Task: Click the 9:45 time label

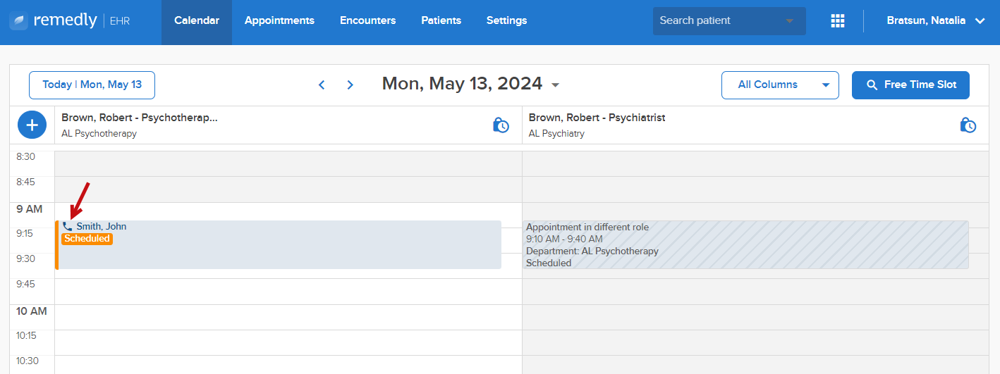Action: pos(26,284)
